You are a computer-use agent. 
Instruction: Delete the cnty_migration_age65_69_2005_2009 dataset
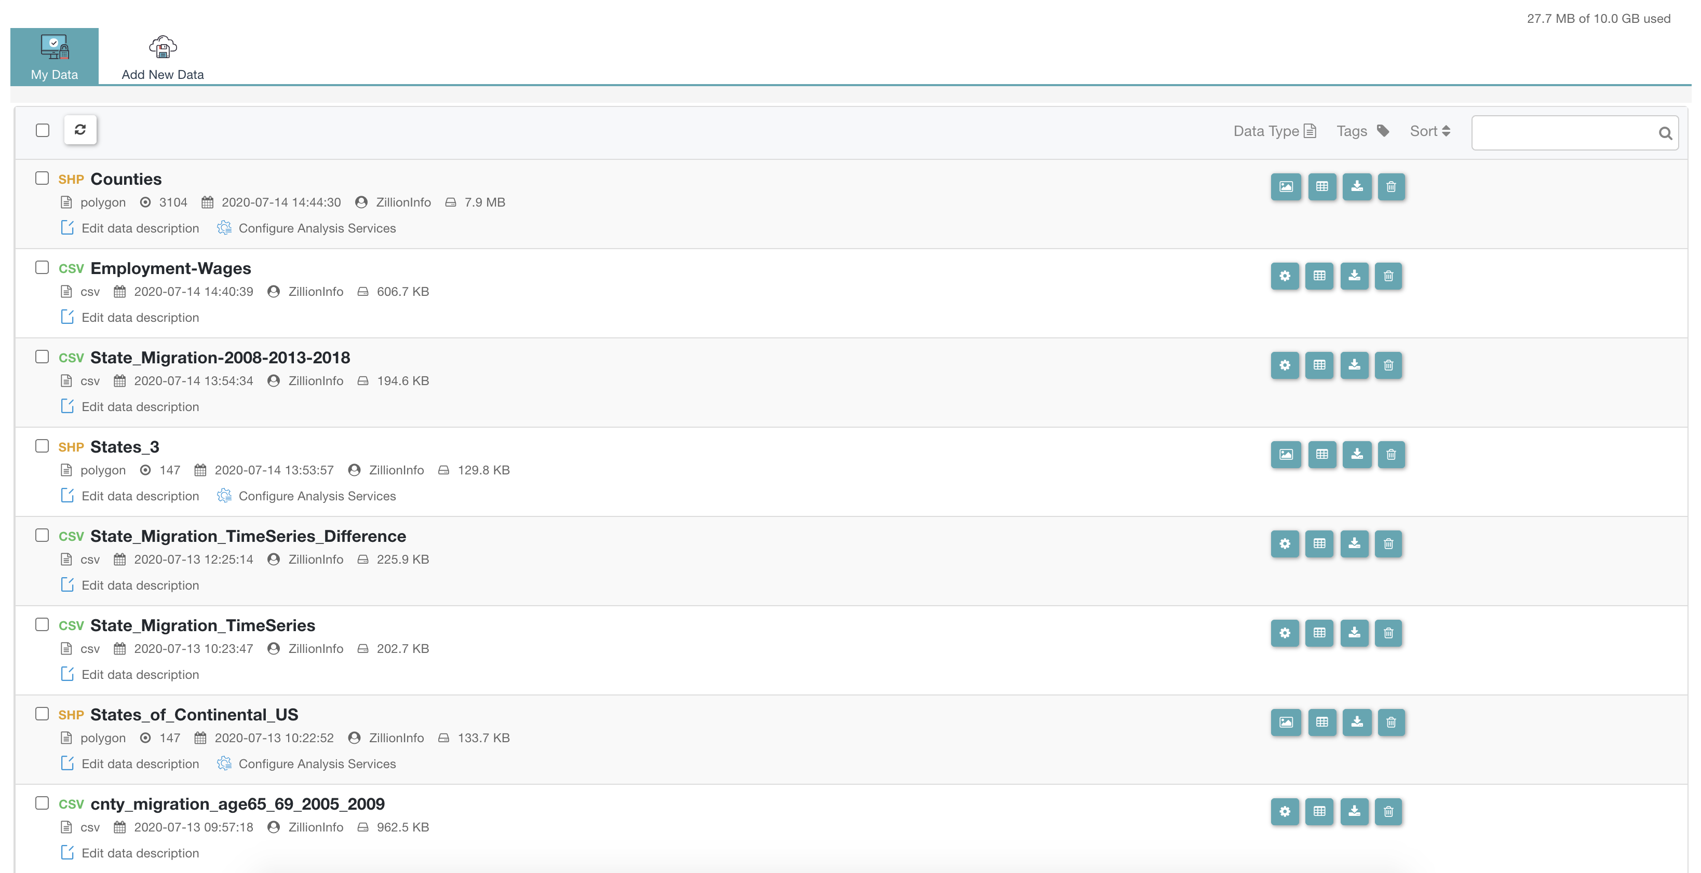click(1388, 812)
